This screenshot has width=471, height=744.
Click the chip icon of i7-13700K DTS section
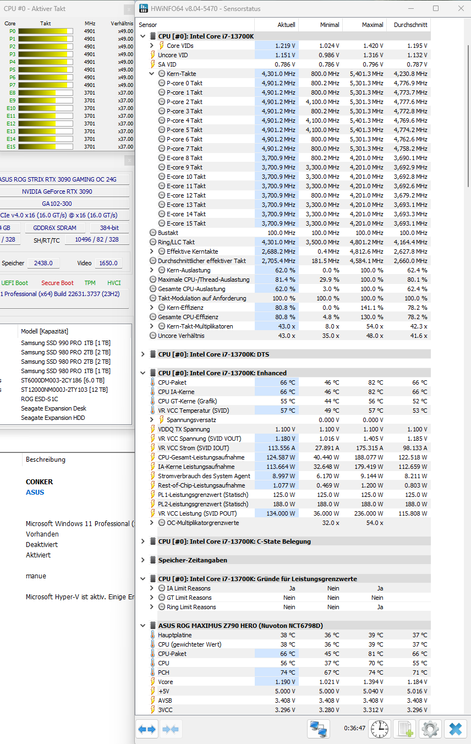coord(153,354)
